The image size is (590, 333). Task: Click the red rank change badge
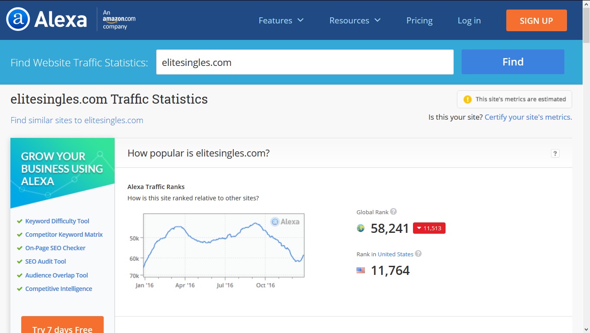(429, 228)
